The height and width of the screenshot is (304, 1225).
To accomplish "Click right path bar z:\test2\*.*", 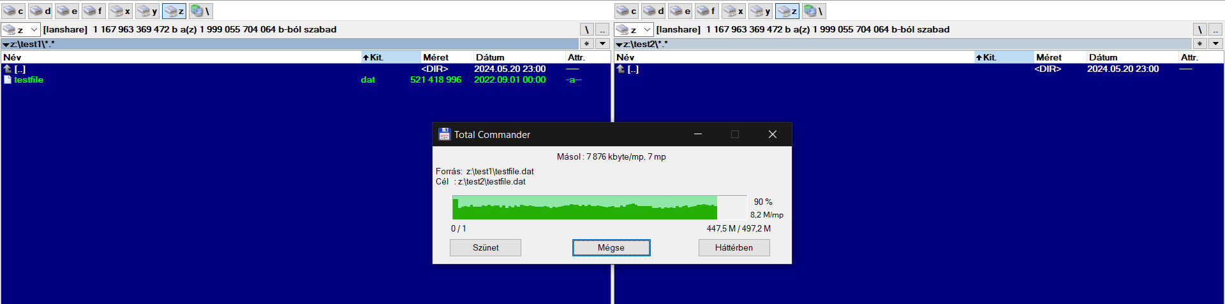I will tap(903, 44).
